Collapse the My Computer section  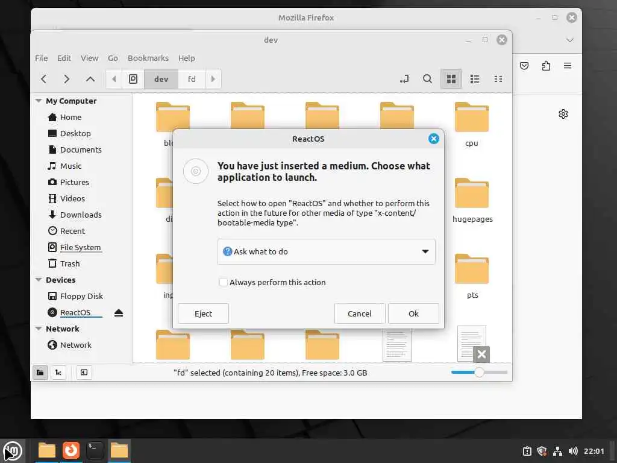click(x=39, y=101)
